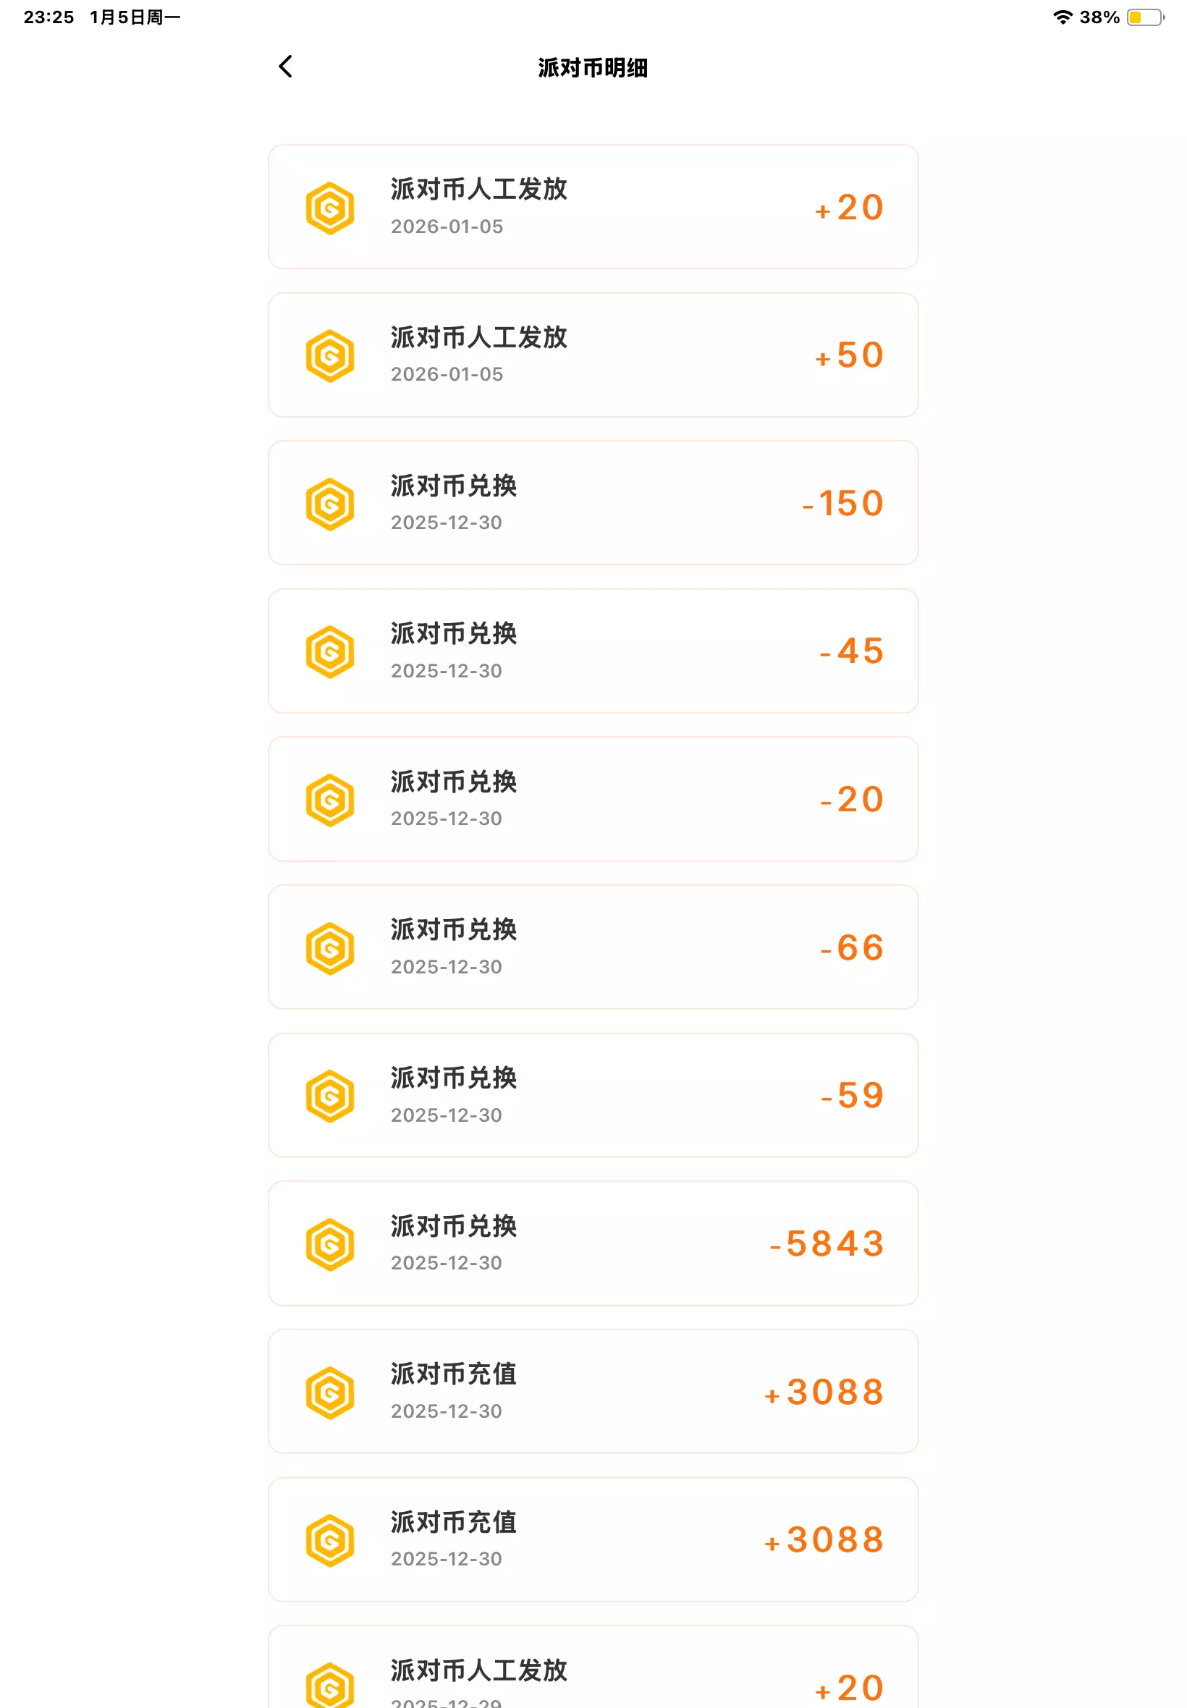Open the partially visible 2025-12-29 +20 record
The height and width of the screenshot is (1708, 1187).
[593, 1673]
